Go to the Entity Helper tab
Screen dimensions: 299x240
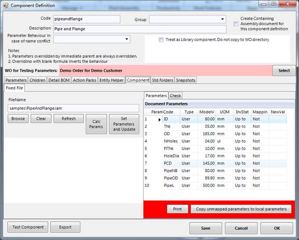(112, 80)
